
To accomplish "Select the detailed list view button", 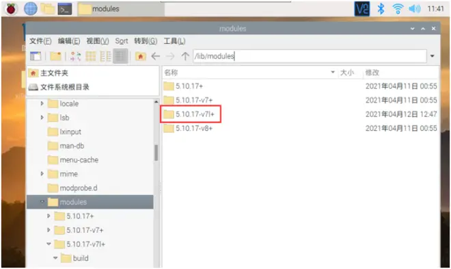I will (120, 56).
